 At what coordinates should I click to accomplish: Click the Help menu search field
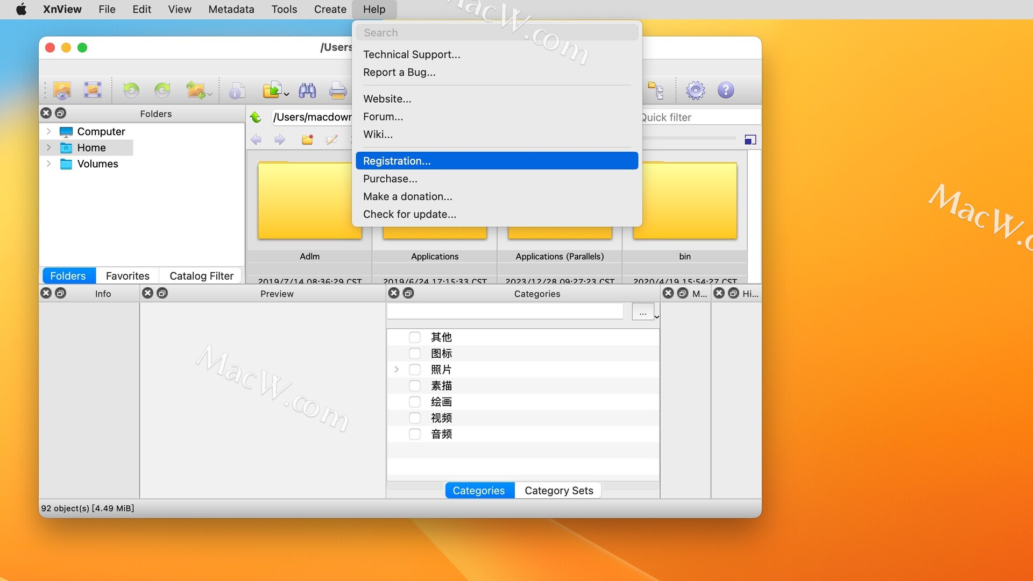(497, 33)
